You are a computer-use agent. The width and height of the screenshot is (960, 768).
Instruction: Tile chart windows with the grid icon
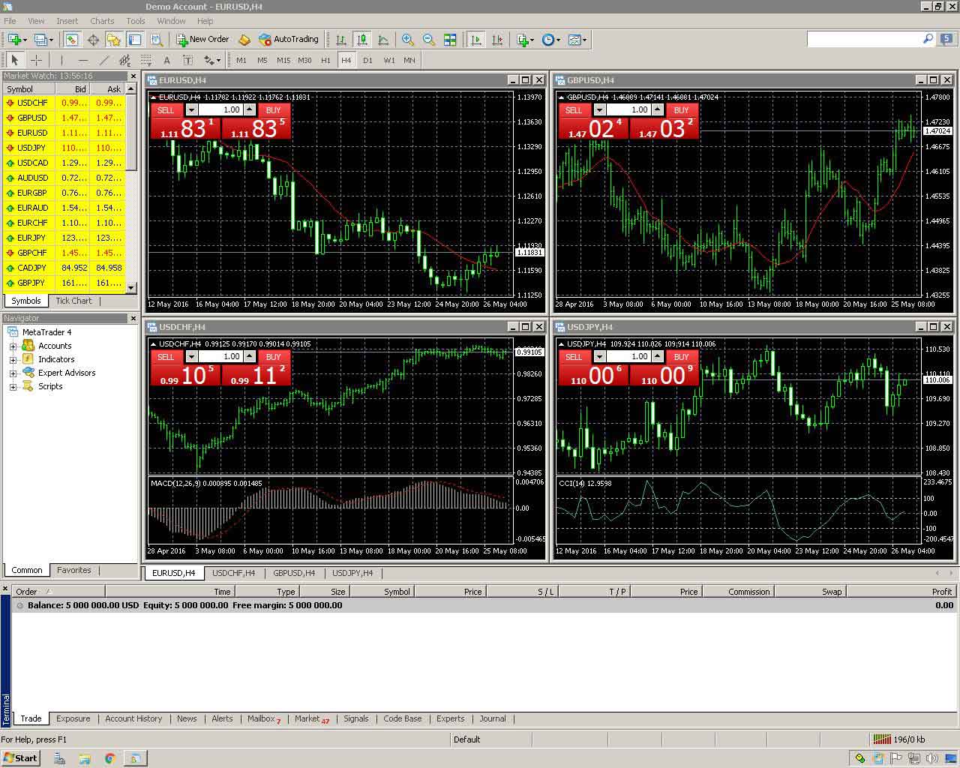coord(450,40)
